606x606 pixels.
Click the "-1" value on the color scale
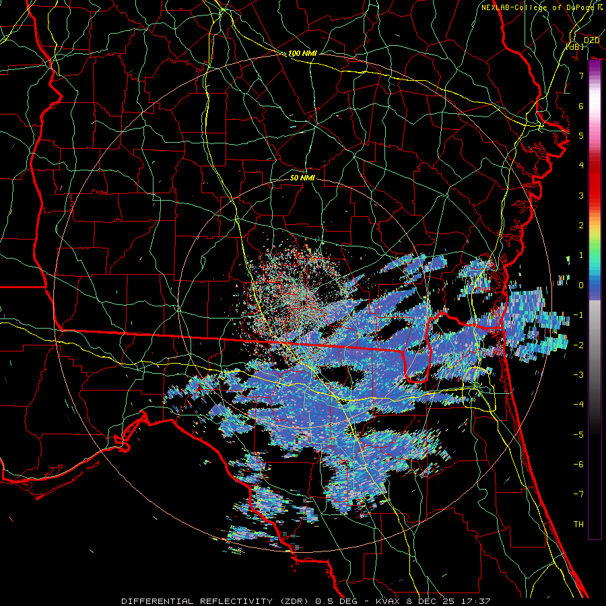coord(578,314)
